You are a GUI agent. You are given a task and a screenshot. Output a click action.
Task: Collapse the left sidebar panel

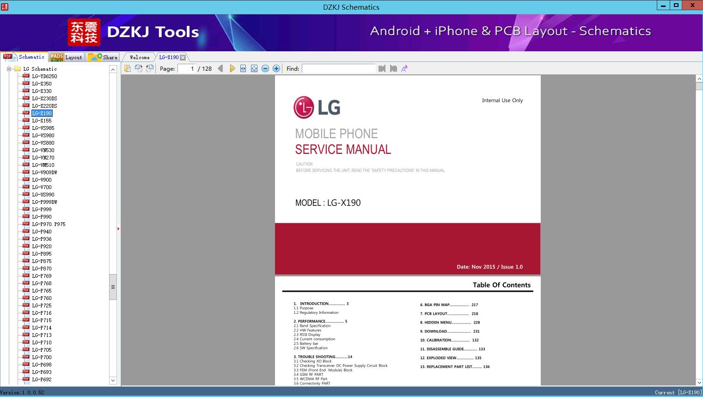(x=118, y=229)
